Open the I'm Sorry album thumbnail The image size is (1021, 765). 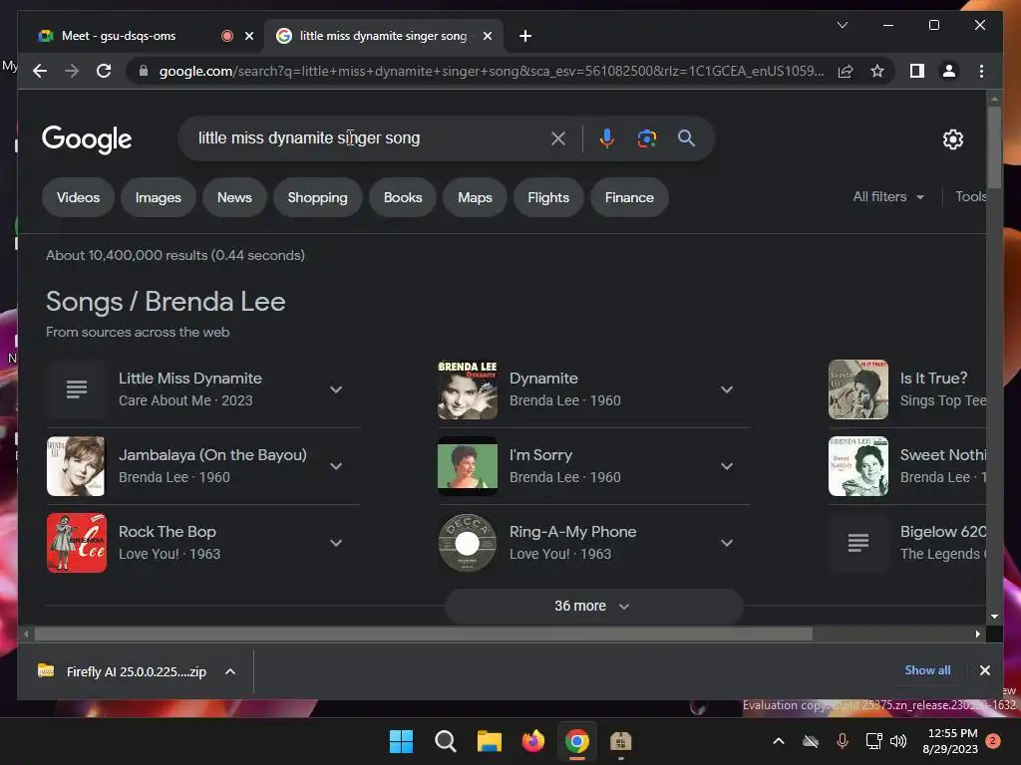[468, 466]
